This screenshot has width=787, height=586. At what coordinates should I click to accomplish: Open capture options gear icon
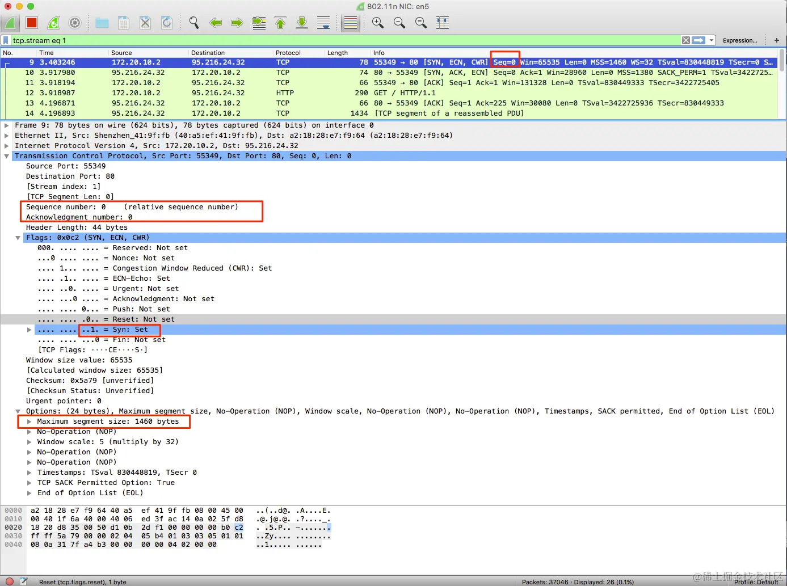click(x=75, y=23)
